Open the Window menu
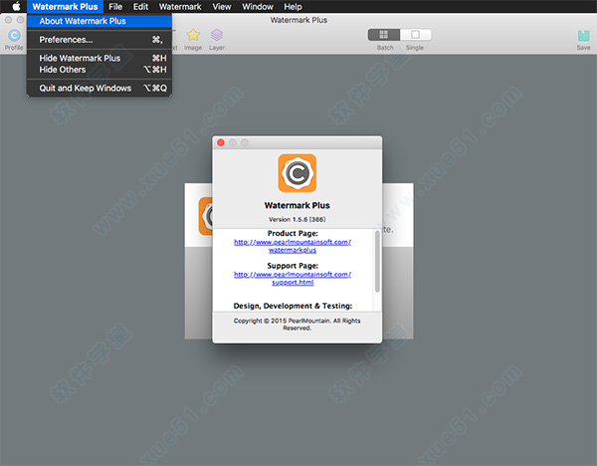The height and width of the screenshot is (466, 597). click(x=258, y=7)
